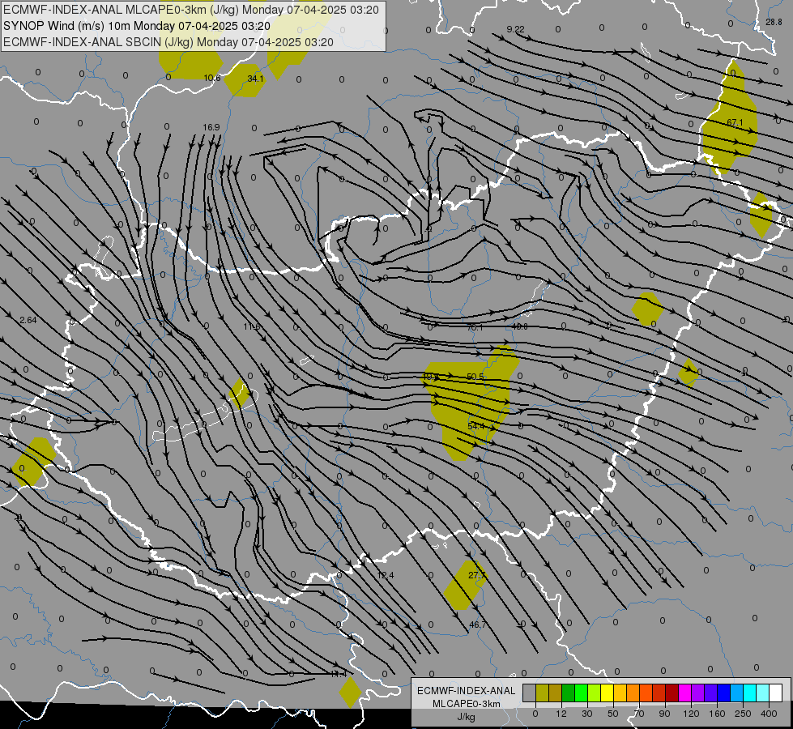
Task: Click the 16.9 value on the map
Action: 211,127
